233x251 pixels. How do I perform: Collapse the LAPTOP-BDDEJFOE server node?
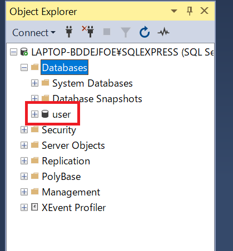(x=13, y=52)
